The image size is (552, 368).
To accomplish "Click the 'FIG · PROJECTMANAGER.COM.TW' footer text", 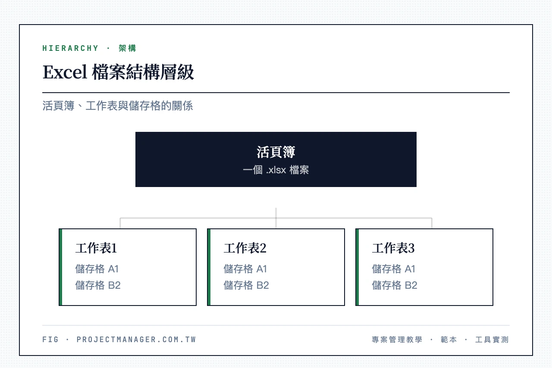I will click(119, 340).
